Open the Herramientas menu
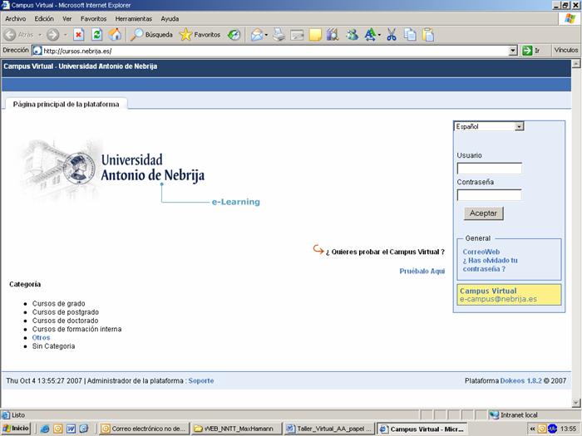 (x=134, y=18)
